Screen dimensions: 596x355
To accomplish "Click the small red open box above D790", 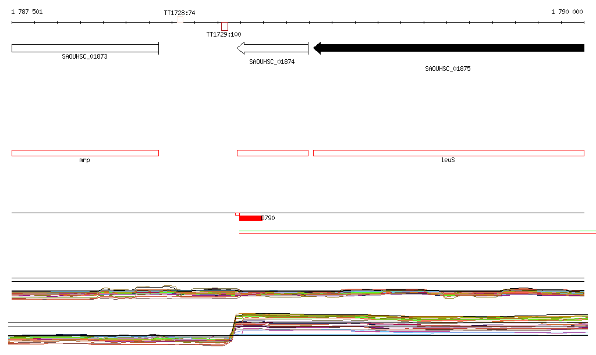I will 237,214.
